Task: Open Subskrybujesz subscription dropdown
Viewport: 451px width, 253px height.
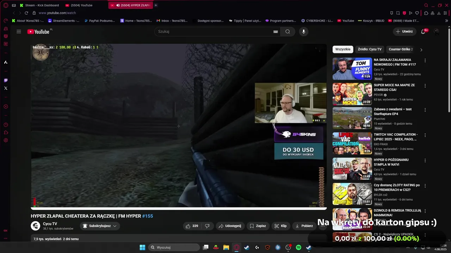Action: [100, 226]
